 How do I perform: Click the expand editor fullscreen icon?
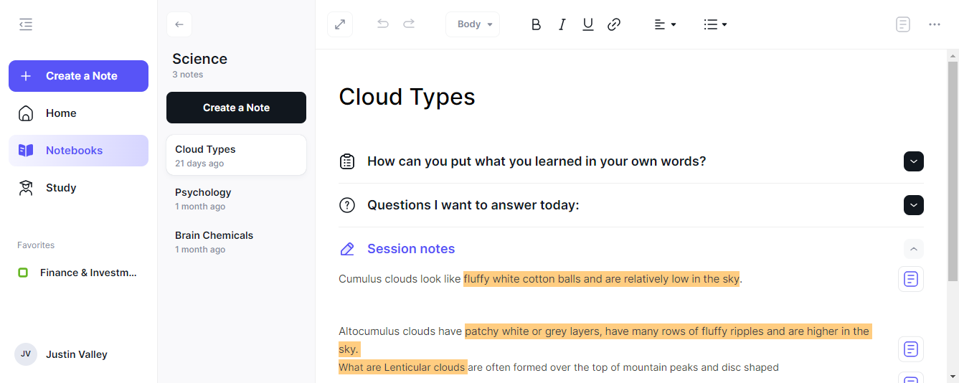click(340, 24)
